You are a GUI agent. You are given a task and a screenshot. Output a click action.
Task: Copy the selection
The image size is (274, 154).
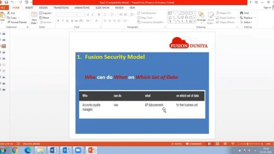coord(12,18)
